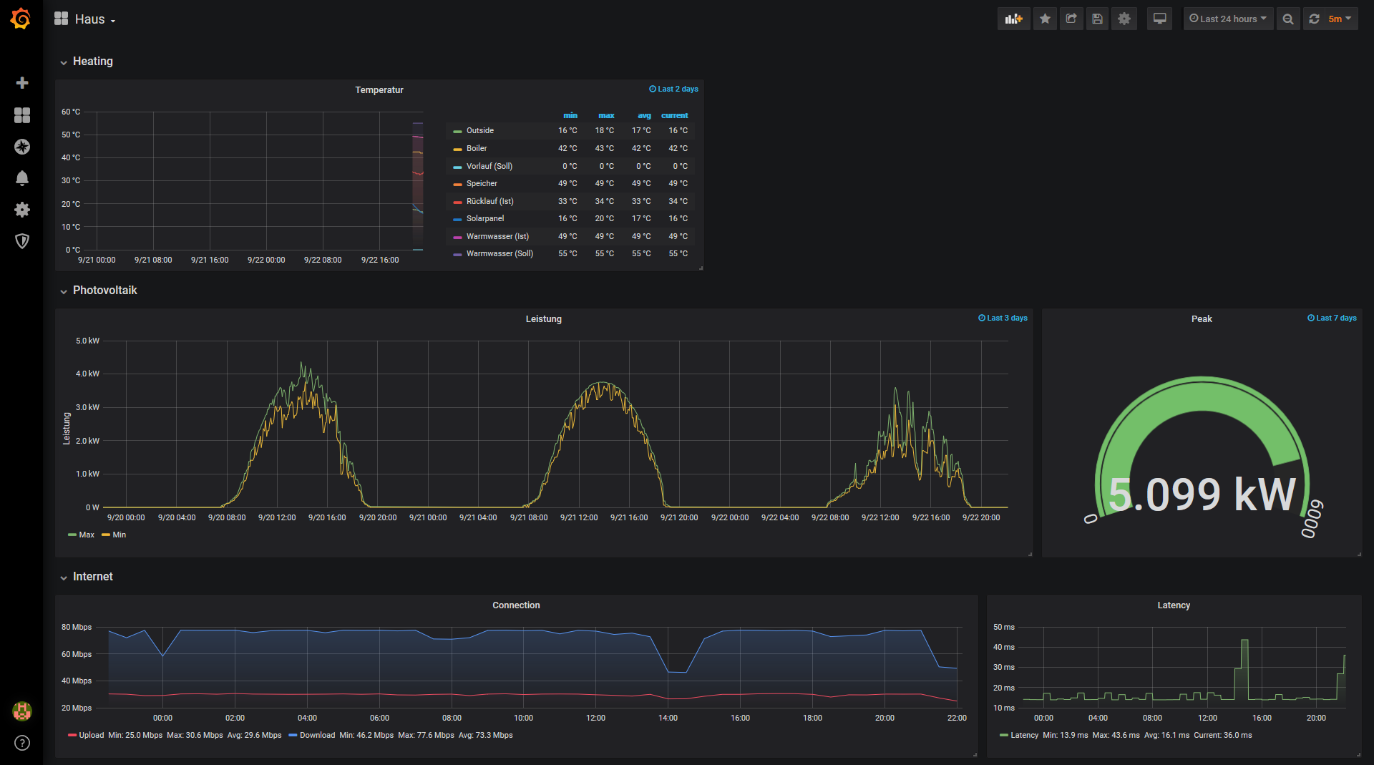This screenshot has width=1374, height=765.
Task: Open the Alerting bell in the sidebar
Action: point(22,178)
